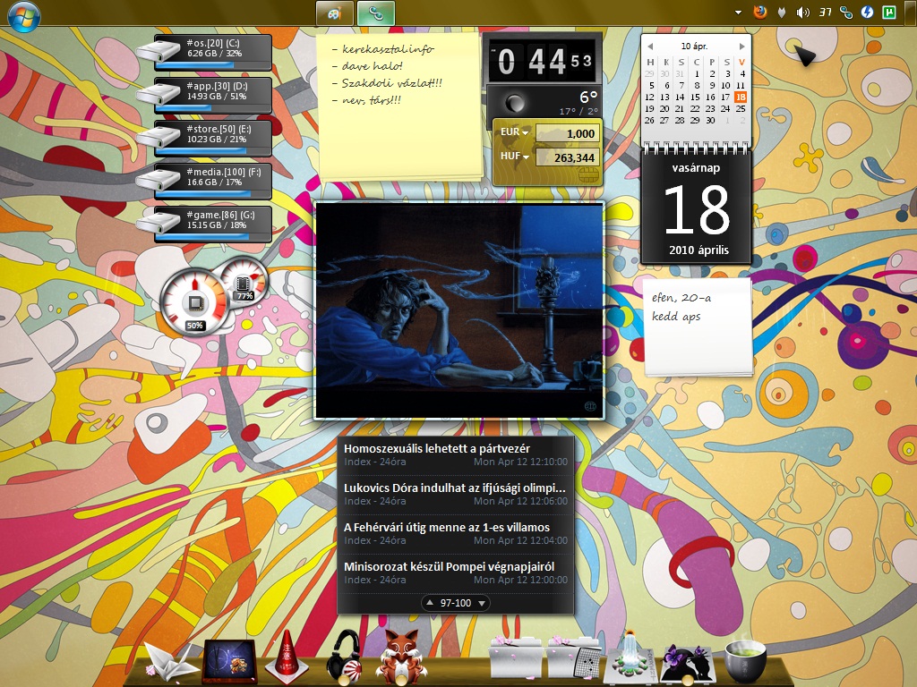This screenshot has height=687, width=917.
Task: Select day 30 in calendar grid
Action: point(710,121)
